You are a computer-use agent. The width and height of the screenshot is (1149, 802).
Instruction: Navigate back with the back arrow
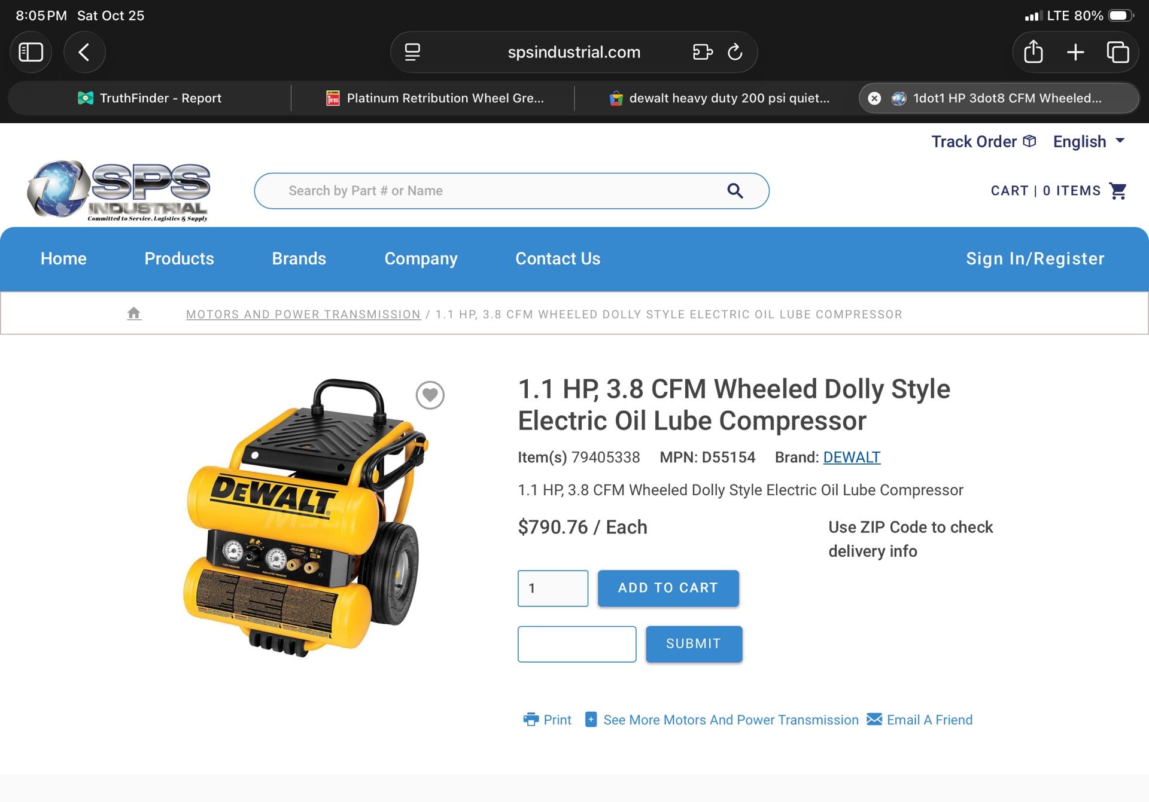(84, 52)
